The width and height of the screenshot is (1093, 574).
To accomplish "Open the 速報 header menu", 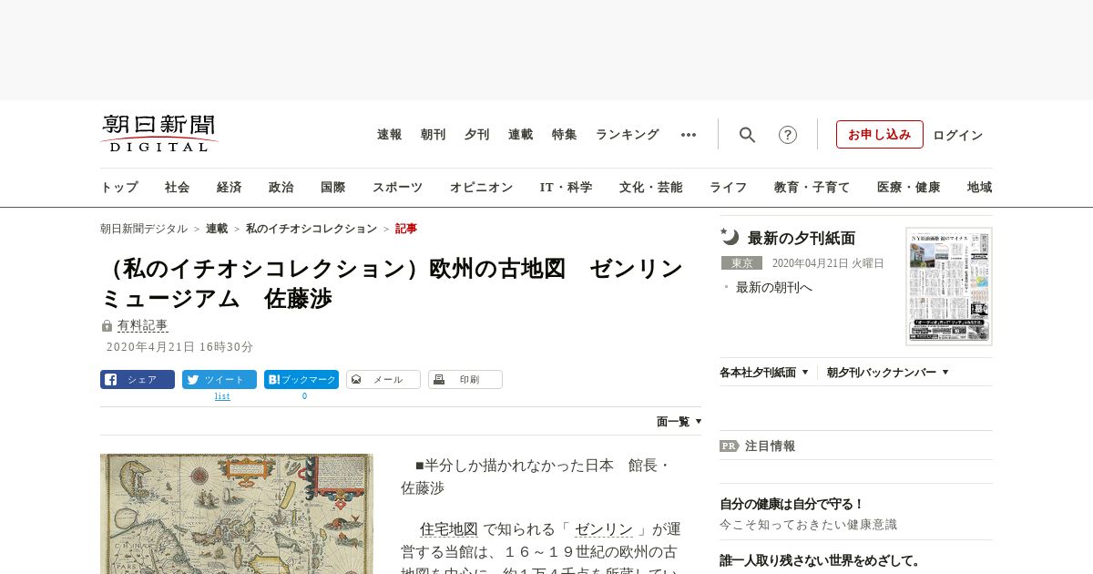I will (390, 135).
